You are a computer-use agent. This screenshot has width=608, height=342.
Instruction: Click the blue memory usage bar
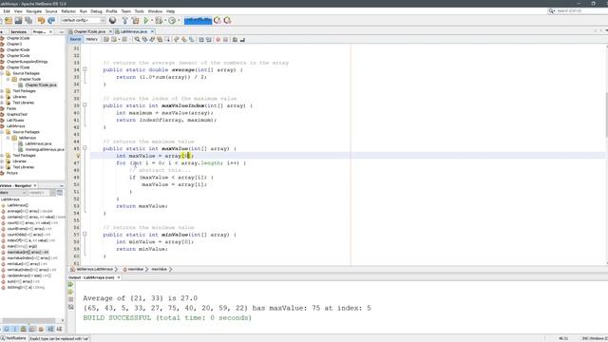[x=198, y=20]
